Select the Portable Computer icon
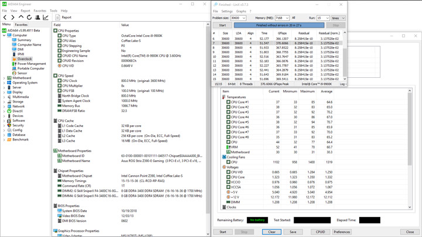Screen dimensions: 422x237 (x=14, y=68)
